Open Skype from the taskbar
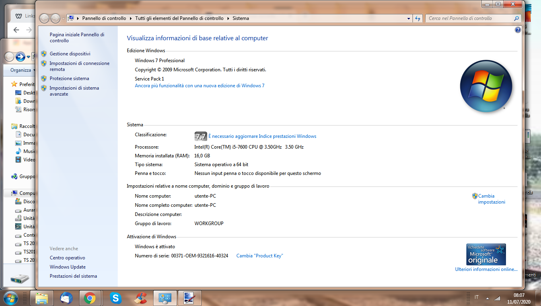The image size is (541, 306). (x=116, y=298)
